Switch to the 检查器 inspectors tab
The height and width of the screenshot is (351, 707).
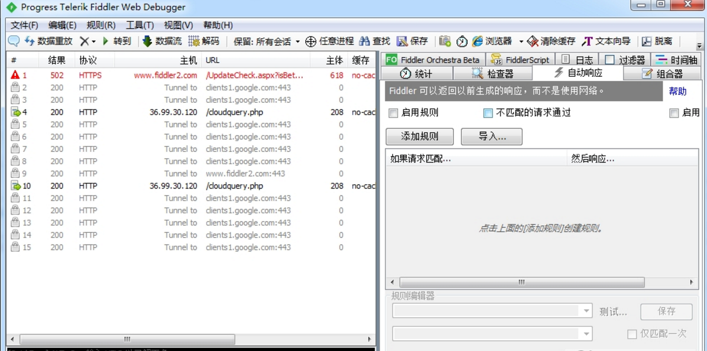[493, 73]
